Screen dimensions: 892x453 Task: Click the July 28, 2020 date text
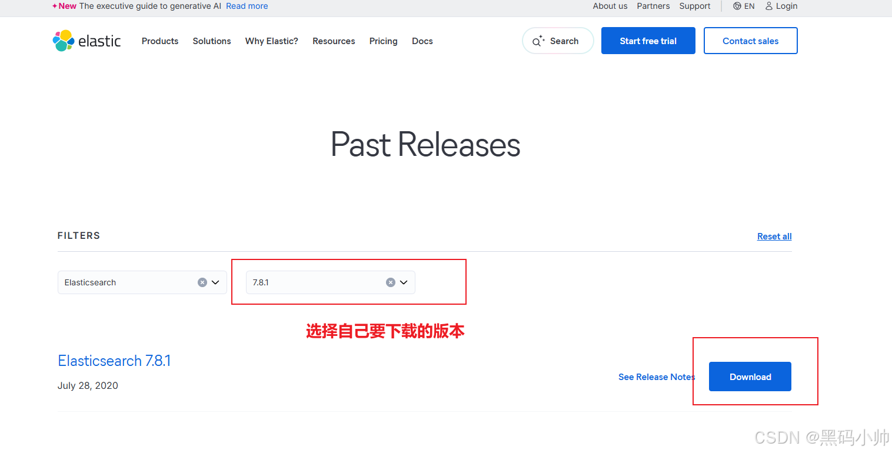[88, 386]
